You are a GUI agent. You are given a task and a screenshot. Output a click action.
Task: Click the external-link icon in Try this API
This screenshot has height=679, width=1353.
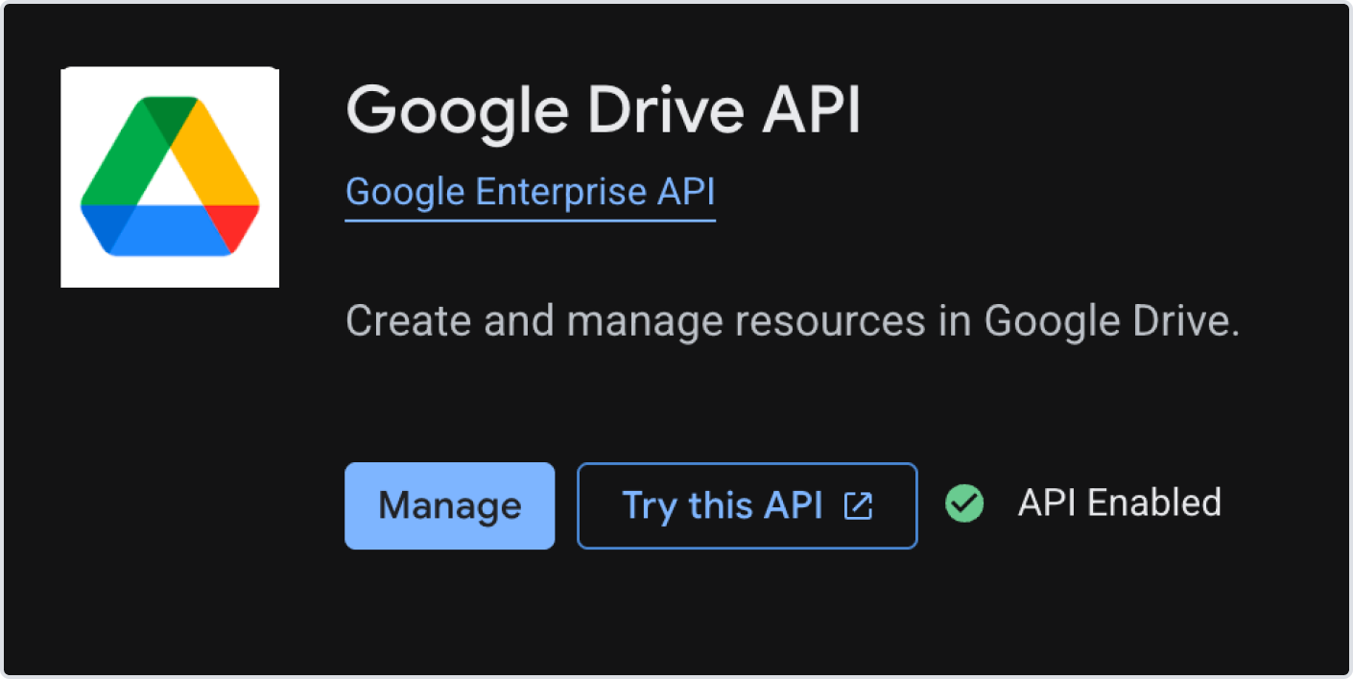[x=858, y=505]
